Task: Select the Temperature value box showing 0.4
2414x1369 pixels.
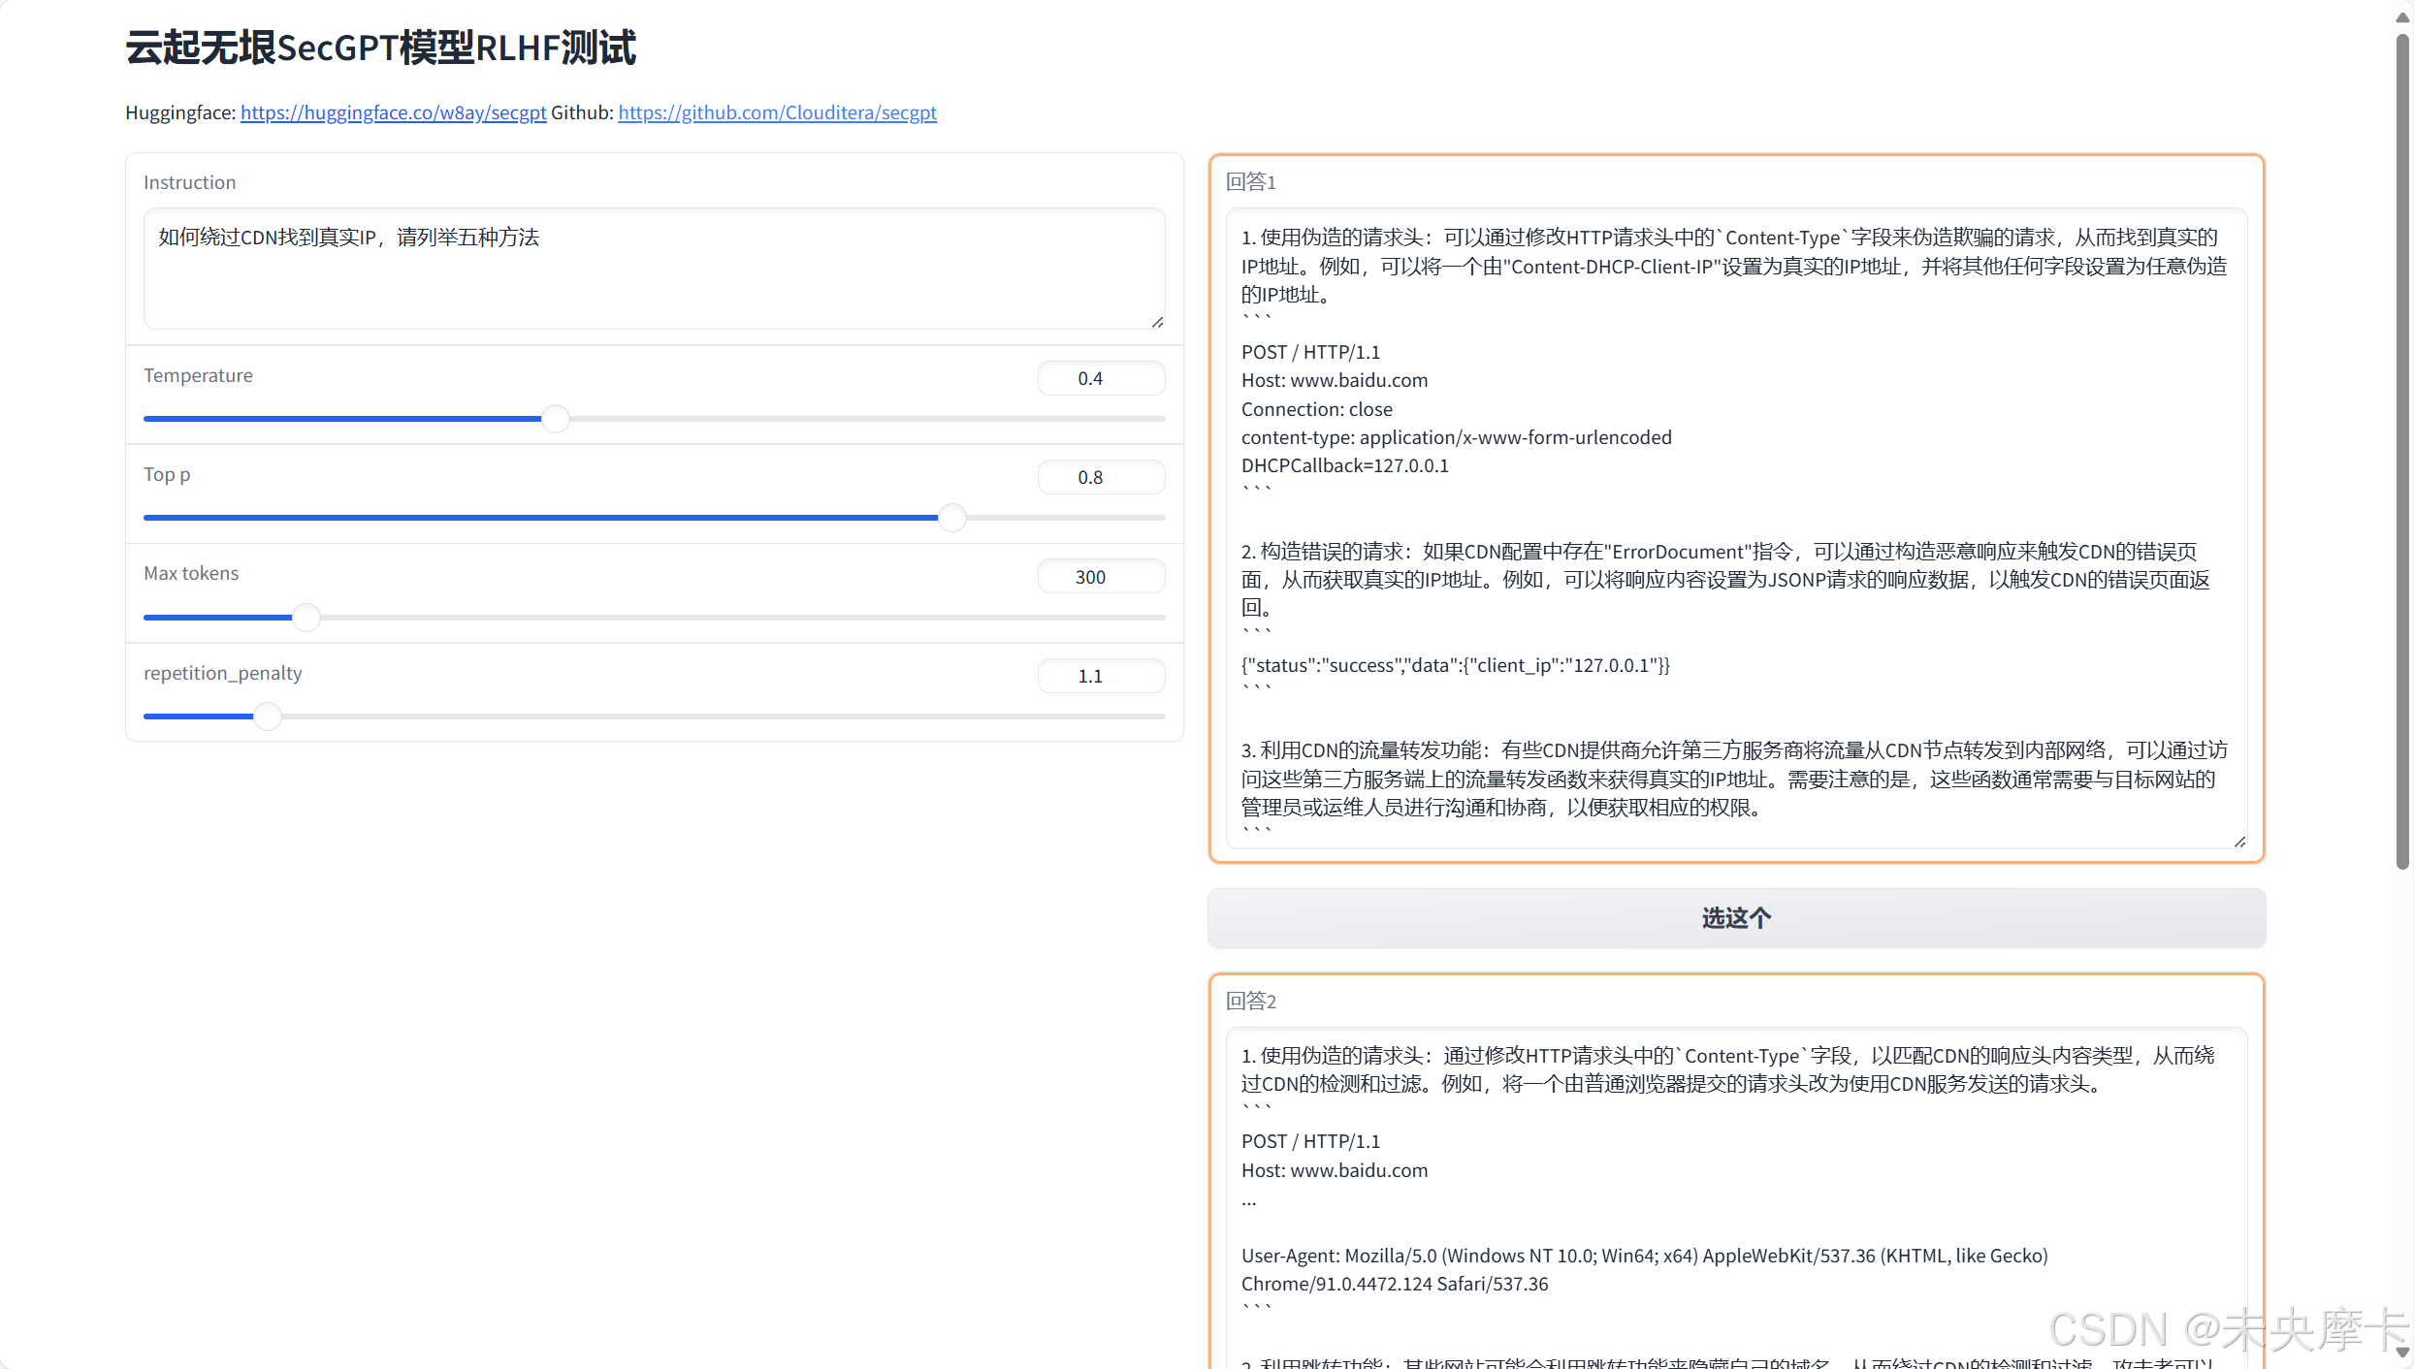Action: coord(1100,377)
